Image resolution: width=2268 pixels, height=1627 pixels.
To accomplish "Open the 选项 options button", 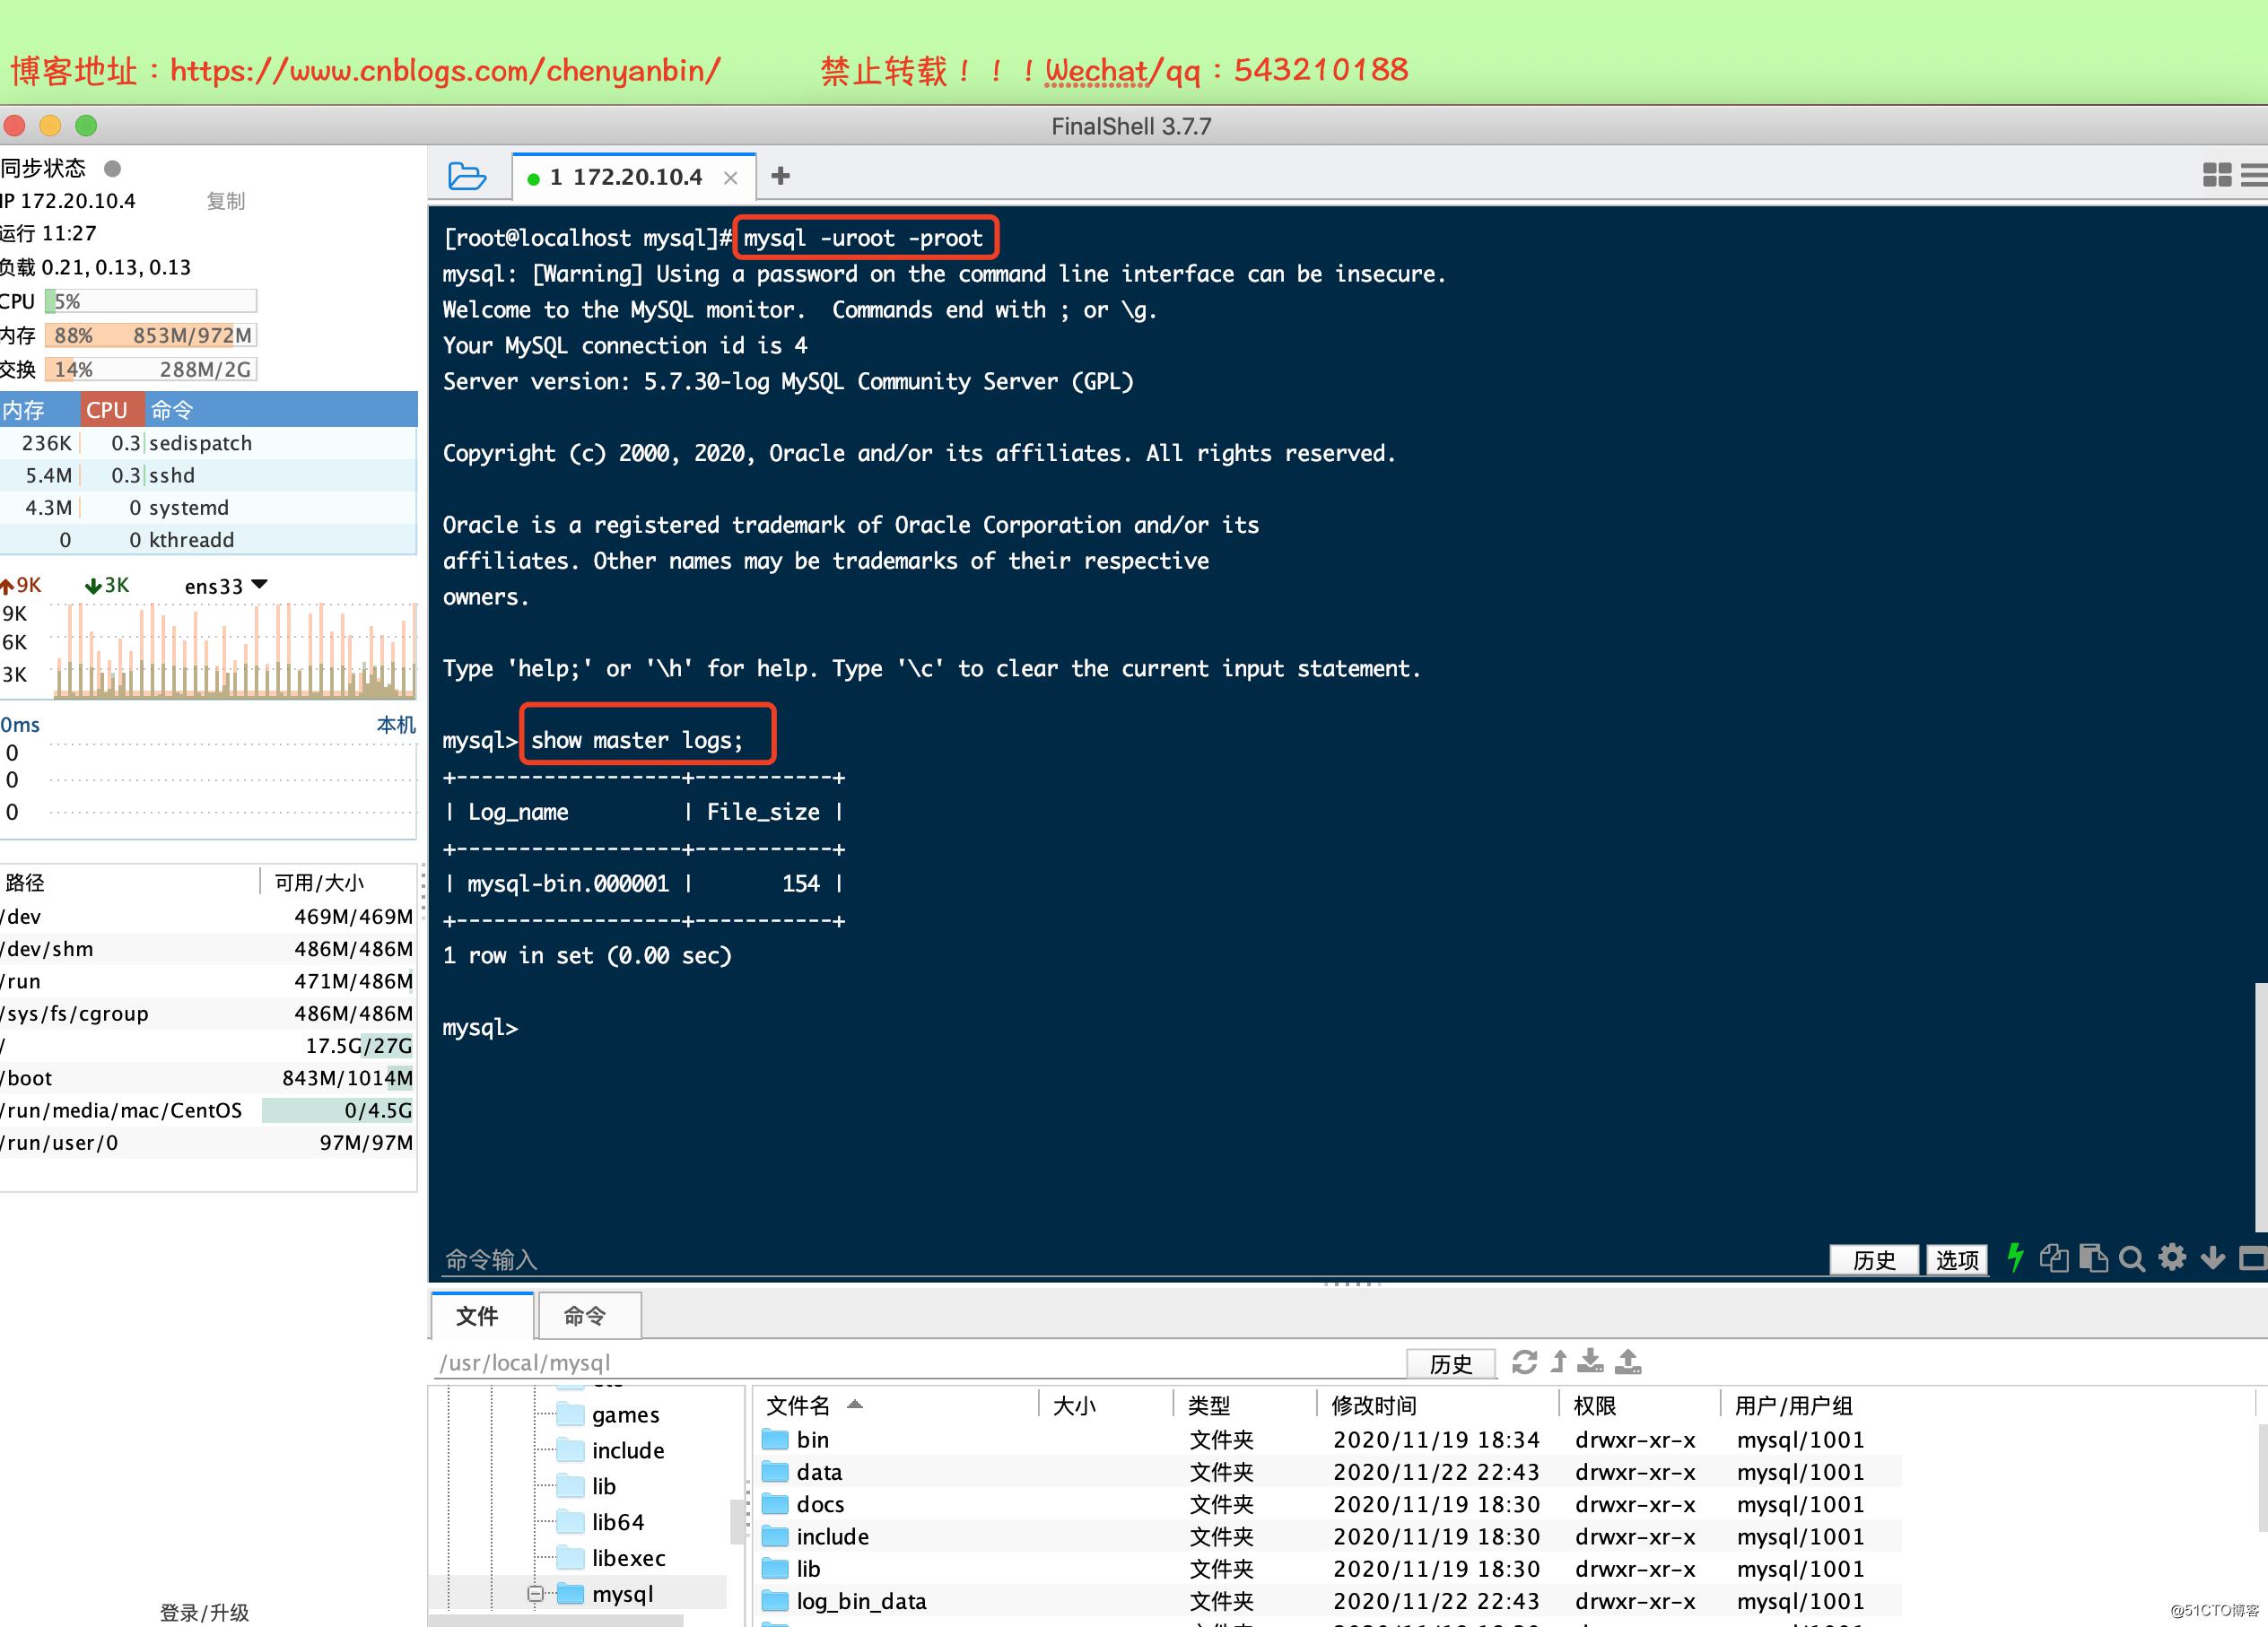I will (1957, 1260).
